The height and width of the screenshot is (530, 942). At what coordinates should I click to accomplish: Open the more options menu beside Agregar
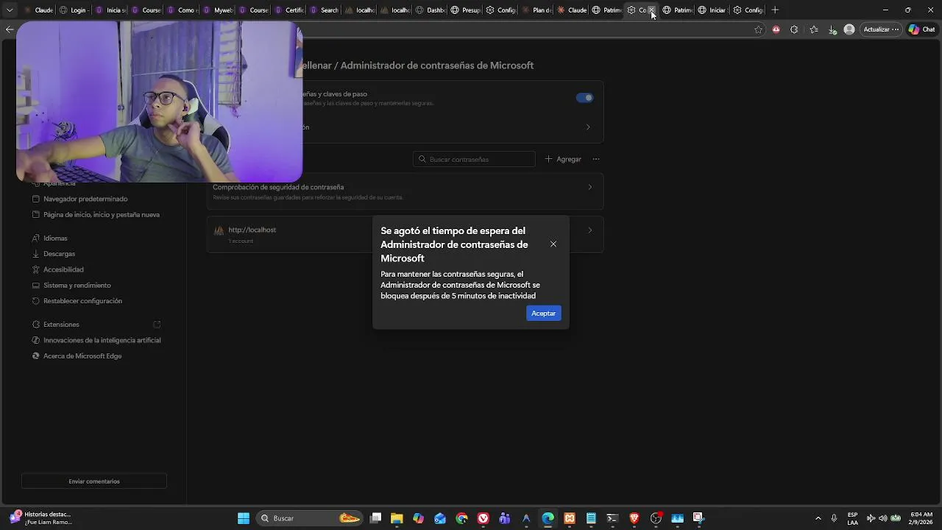tap(596, 159)
